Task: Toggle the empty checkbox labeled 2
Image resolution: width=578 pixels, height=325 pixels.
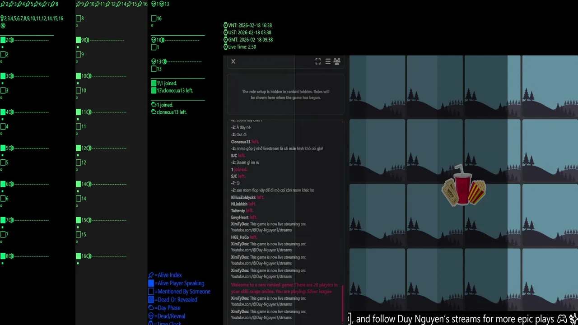Action: point(3,55)
